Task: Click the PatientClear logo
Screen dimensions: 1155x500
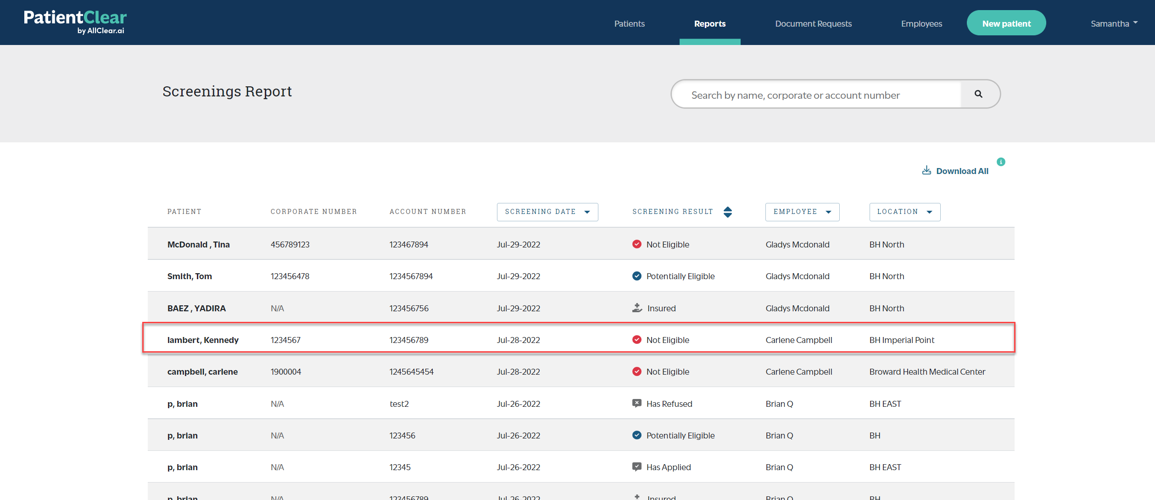Action: [x=75, y=22]
